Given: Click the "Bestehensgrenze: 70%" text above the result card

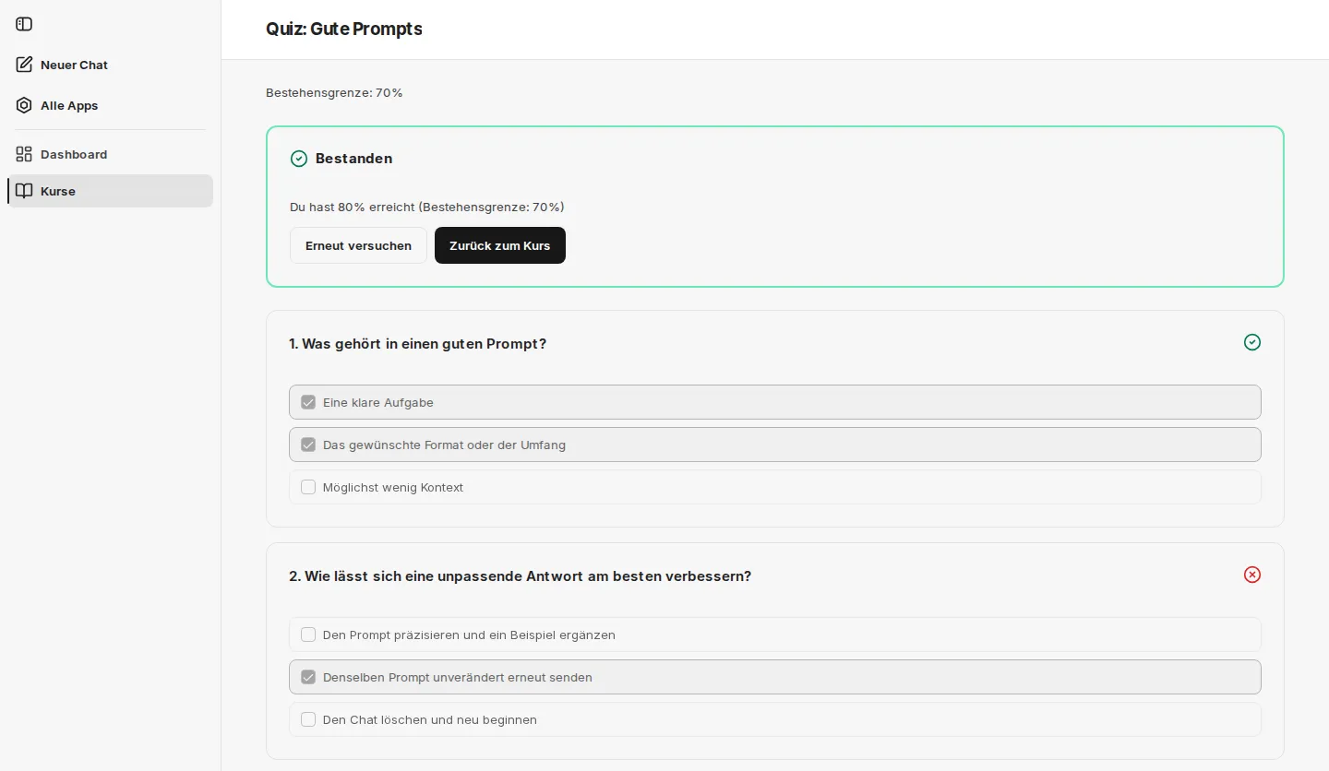Looking at the screenshot, I should click(334, 92).
